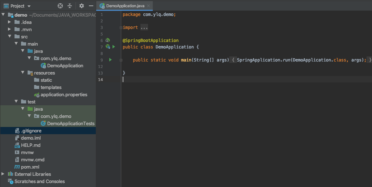Image resolution: width=372 pixels, height=187 pixels.
Task: Click the Scratches and Consoles icon
Action: [11, 181]
